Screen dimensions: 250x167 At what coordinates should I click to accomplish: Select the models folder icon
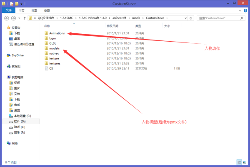[46, 48]
